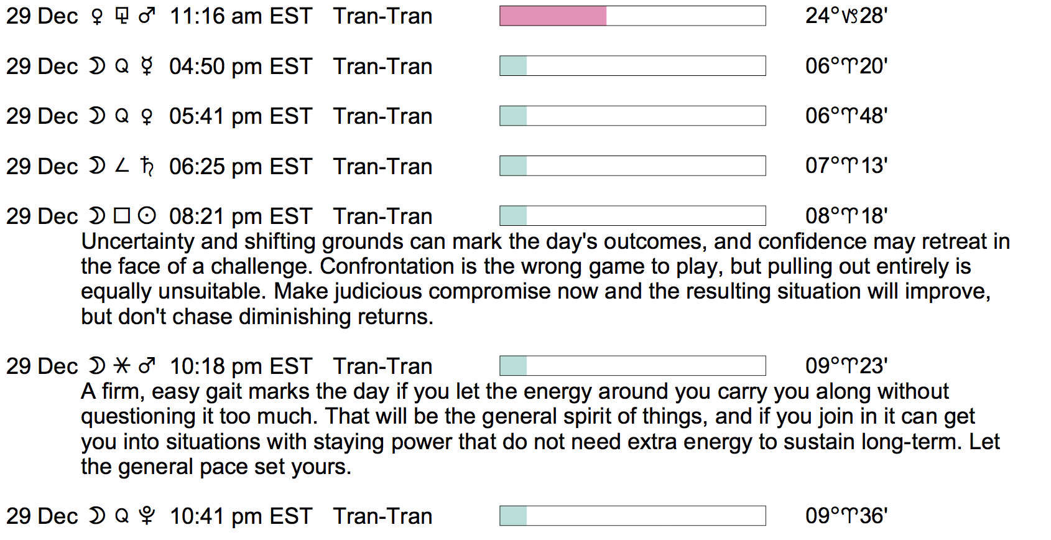Click the Tran-Tran label in the 04:50 pm row
Image resolution: width=1051 pixels, height=540 pixels.
[382, 66]
